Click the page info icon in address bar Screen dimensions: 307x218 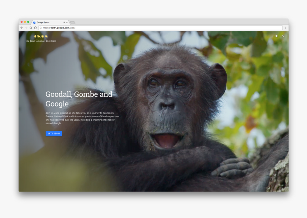tap(41, 28)
